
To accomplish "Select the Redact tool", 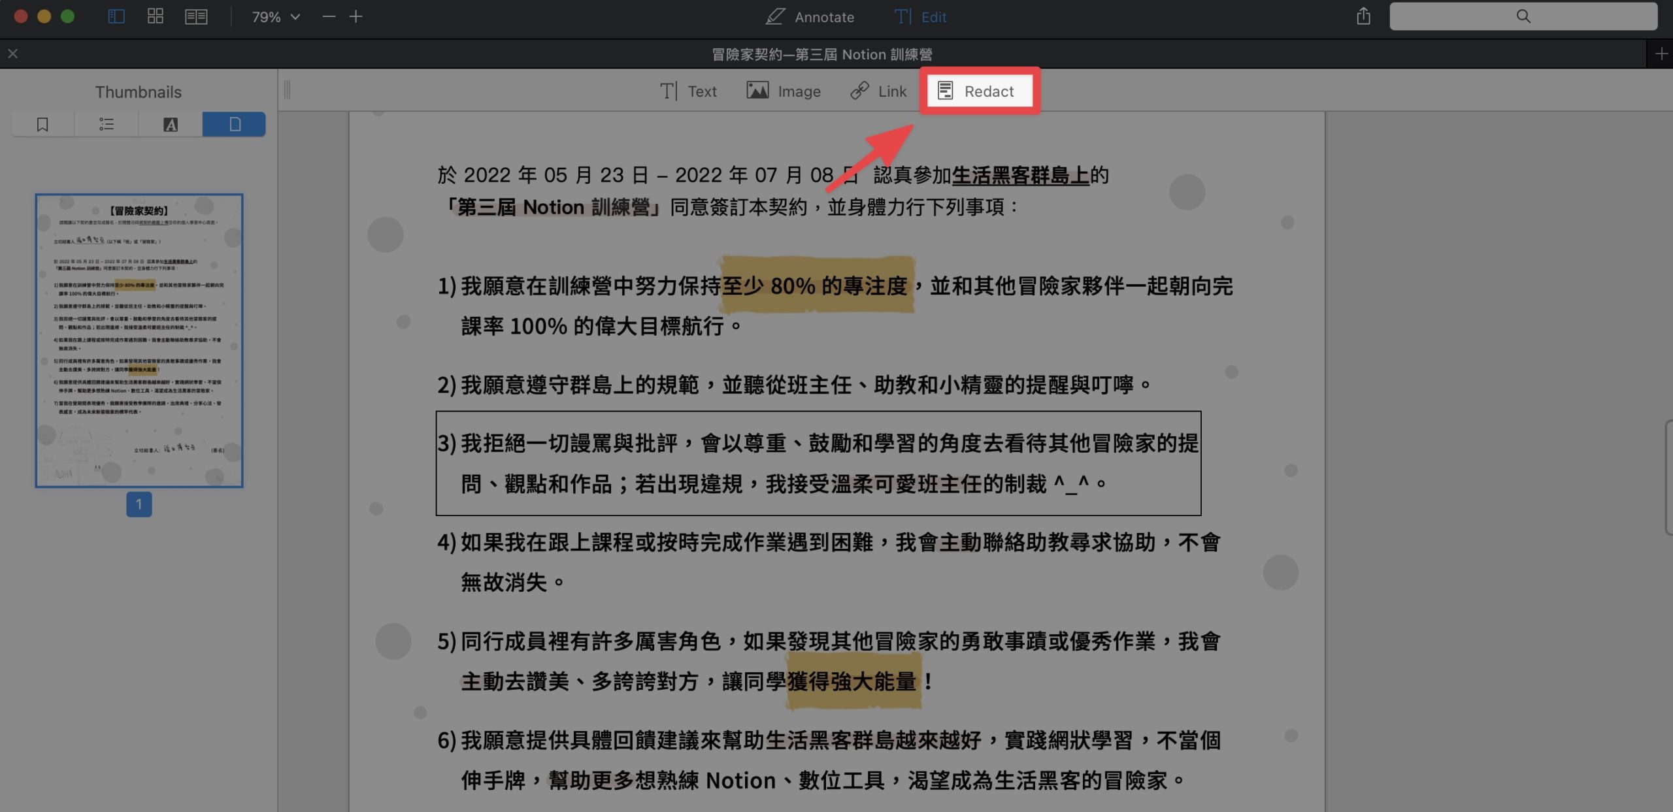I will [x=978, y=91].
